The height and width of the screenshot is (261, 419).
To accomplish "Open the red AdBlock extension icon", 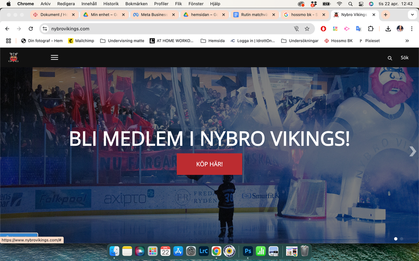I will point(323,29).
